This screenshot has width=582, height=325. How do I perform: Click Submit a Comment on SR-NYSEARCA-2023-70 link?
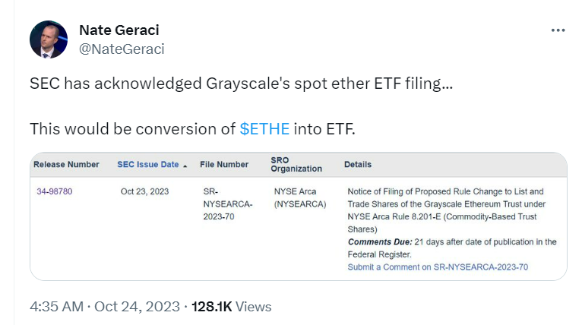(x=438, y=267)
